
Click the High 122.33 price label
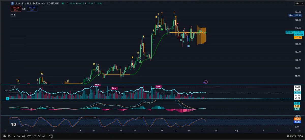coord(295,15)
